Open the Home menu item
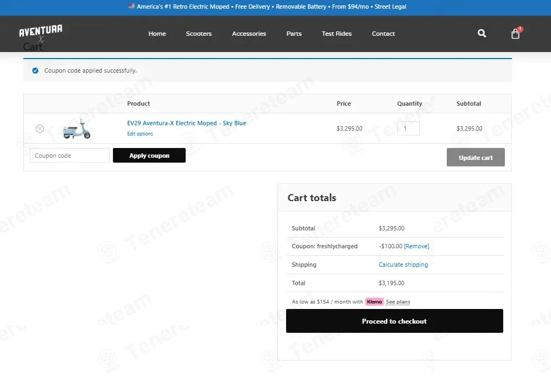The height and width of the screenshot is (380, 551). click(x=157, y=34)
